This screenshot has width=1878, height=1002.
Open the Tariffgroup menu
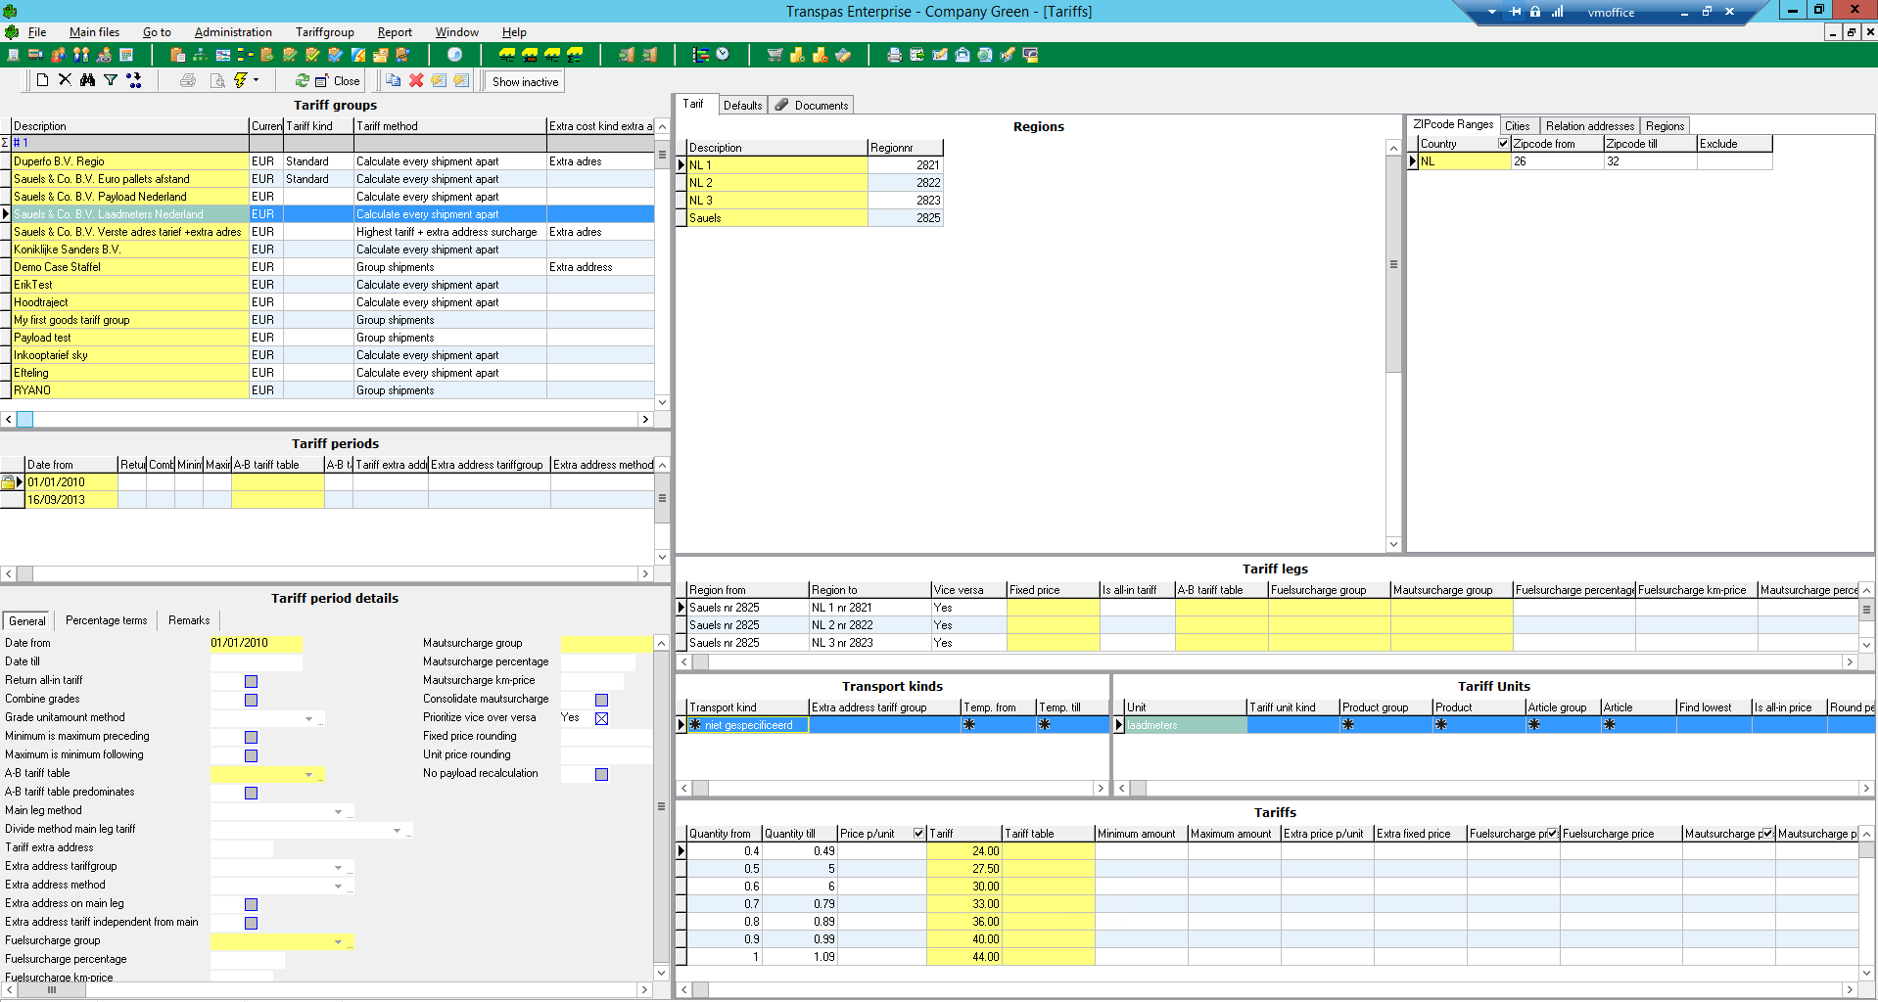(x=325, y=32)
